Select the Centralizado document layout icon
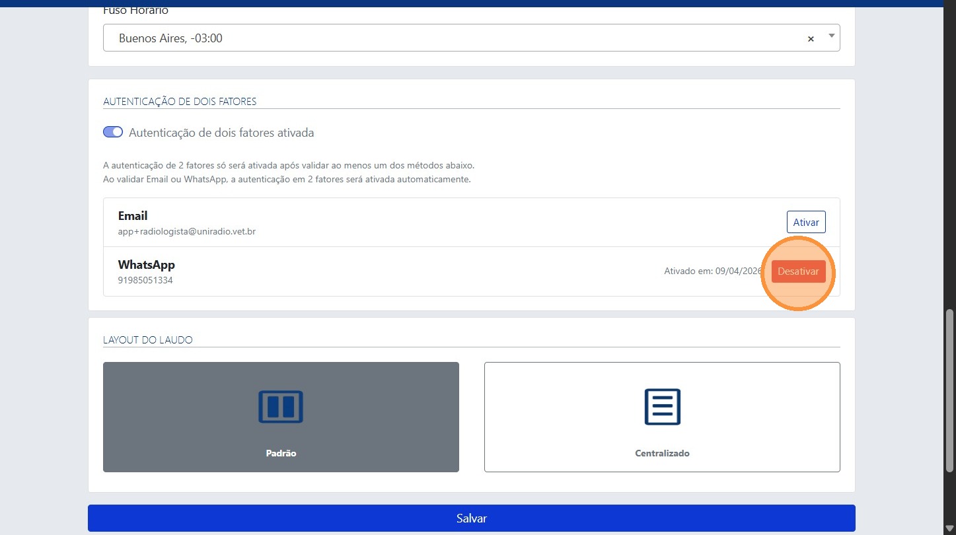Viewport: 956px width, 535px height. [662, 406]
